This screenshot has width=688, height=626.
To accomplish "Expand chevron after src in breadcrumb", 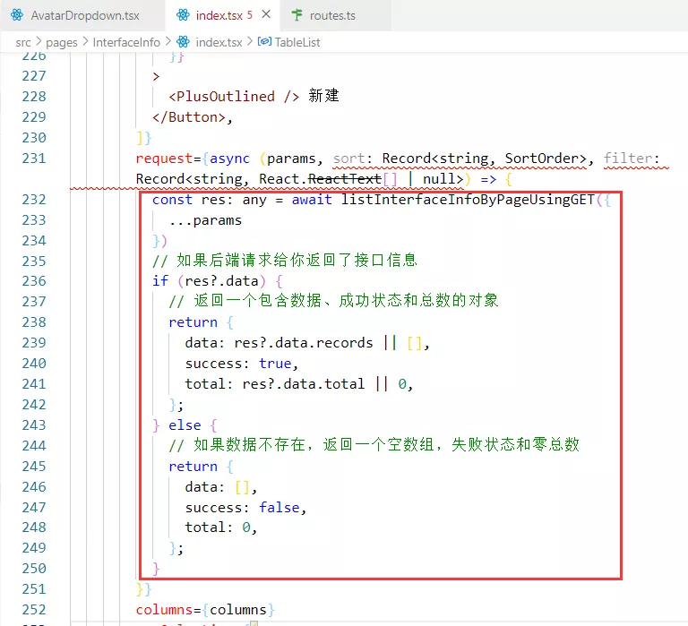I will click(39, 42).
